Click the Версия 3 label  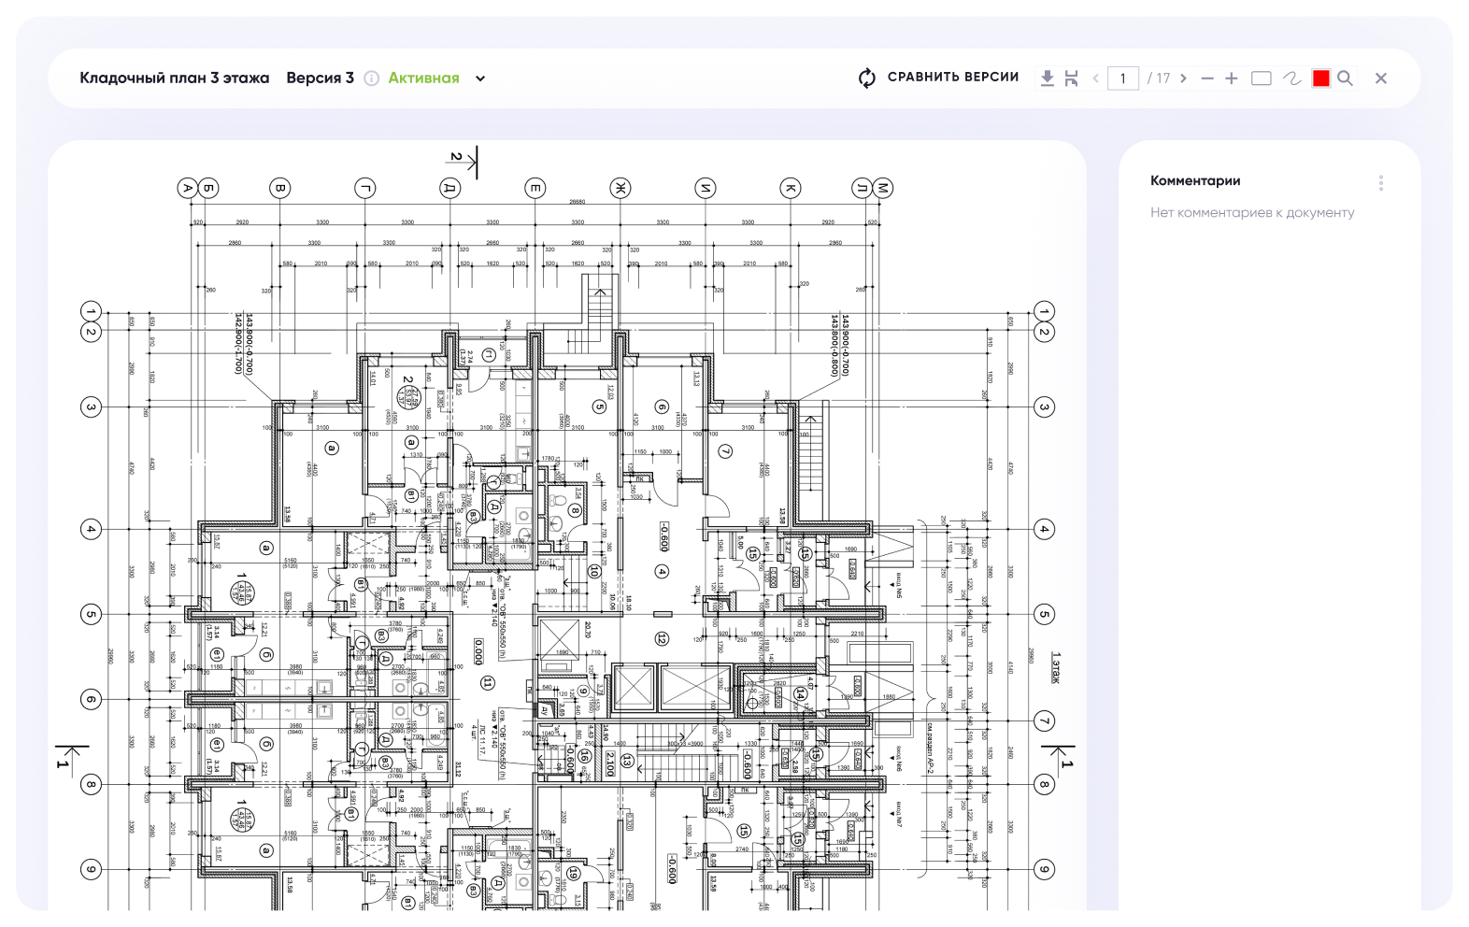(x=320, y=78)
